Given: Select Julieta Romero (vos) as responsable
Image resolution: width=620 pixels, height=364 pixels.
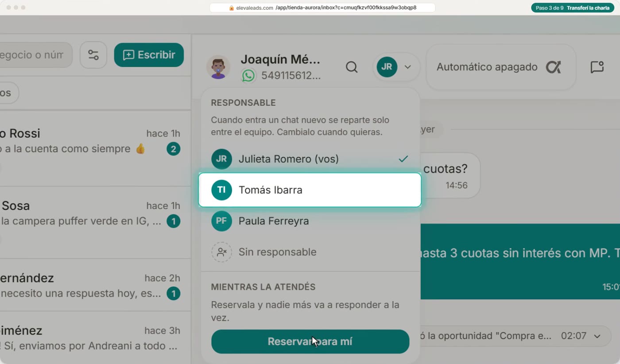Looking at the screenshot, I should tap(310, 159).
